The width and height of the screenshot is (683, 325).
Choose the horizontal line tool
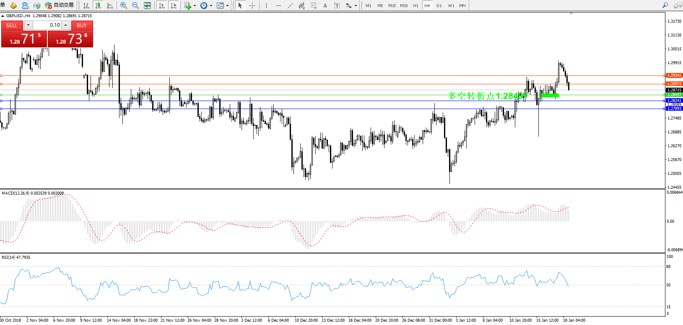[x=278, y=5]
